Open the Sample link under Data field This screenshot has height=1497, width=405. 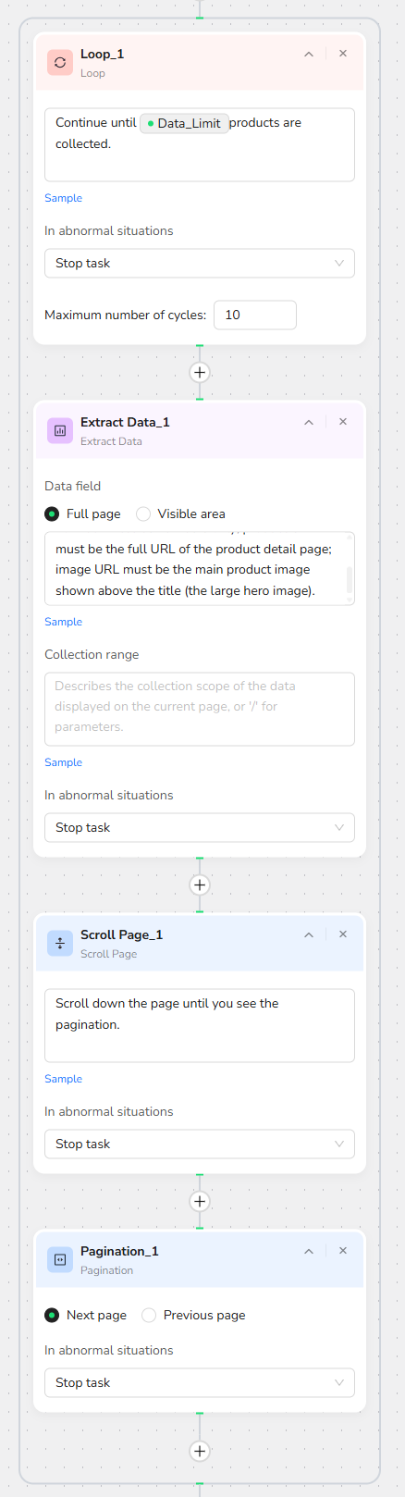(63, 622)
